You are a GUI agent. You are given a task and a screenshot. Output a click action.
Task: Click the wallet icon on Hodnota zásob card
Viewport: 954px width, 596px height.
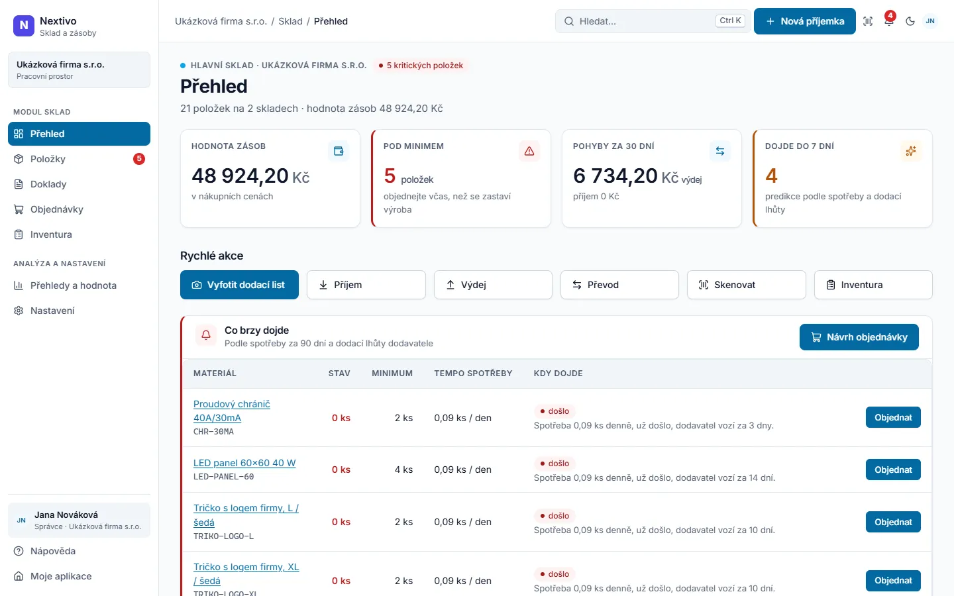tap(339, 151)
